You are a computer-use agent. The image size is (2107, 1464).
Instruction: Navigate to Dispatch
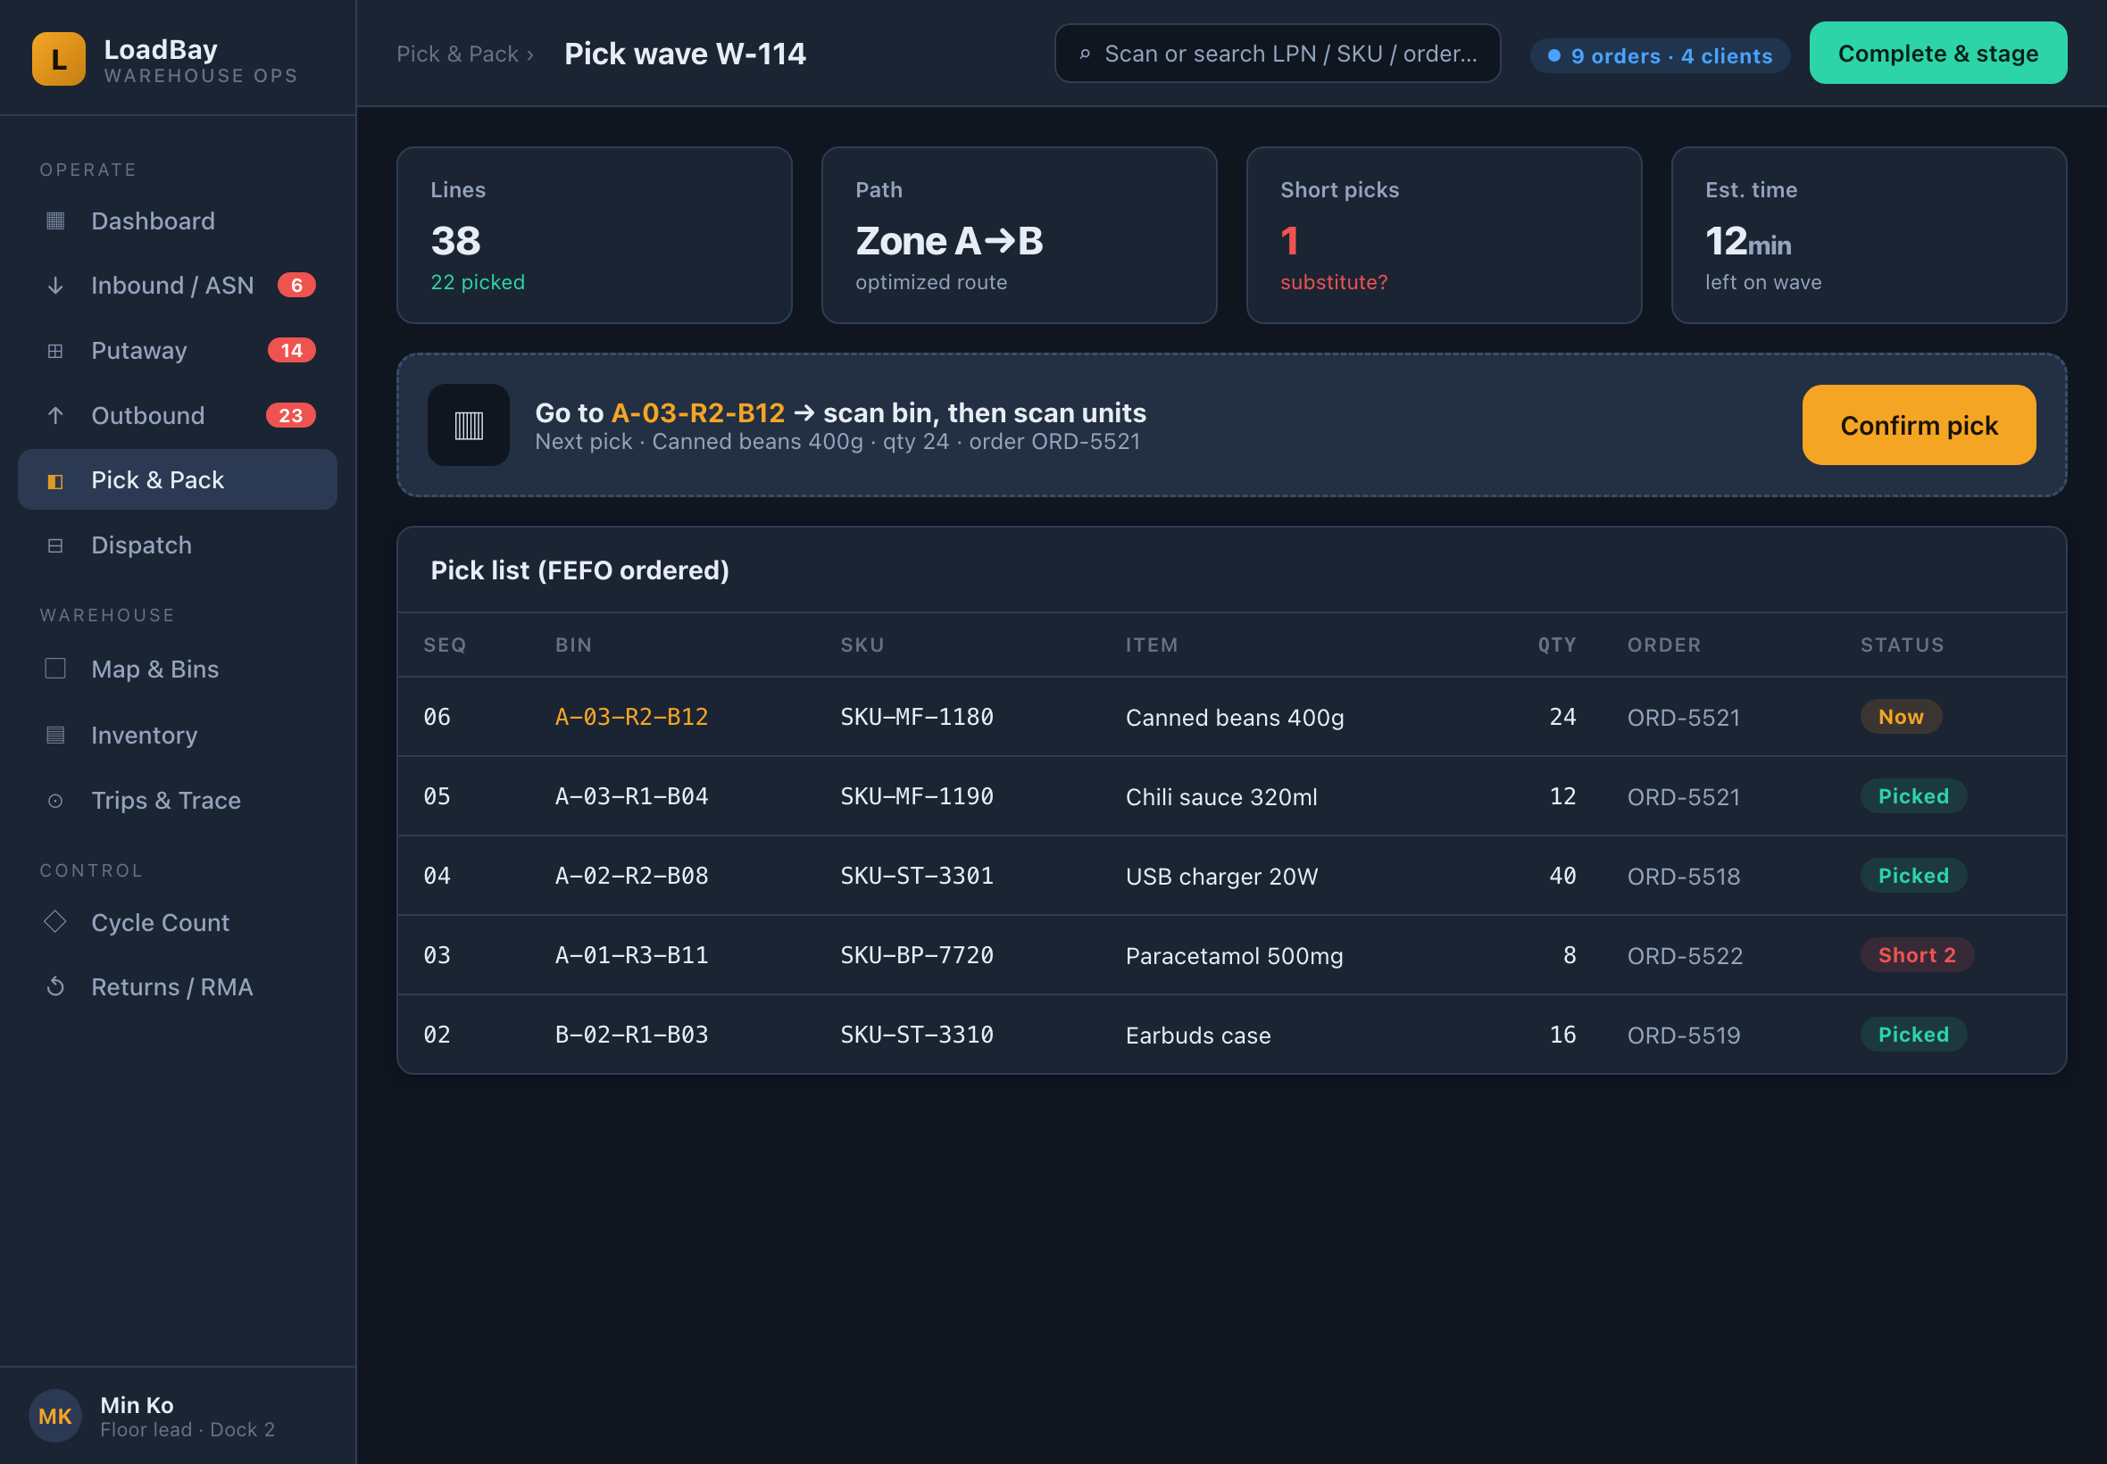point(178,545)
